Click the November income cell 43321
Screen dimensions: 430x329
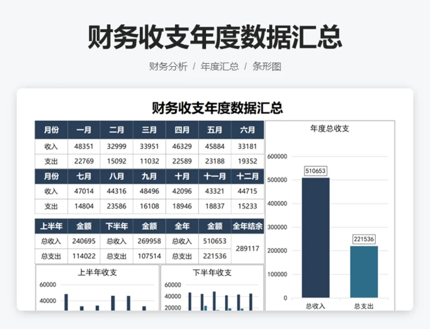click(214, 191)
